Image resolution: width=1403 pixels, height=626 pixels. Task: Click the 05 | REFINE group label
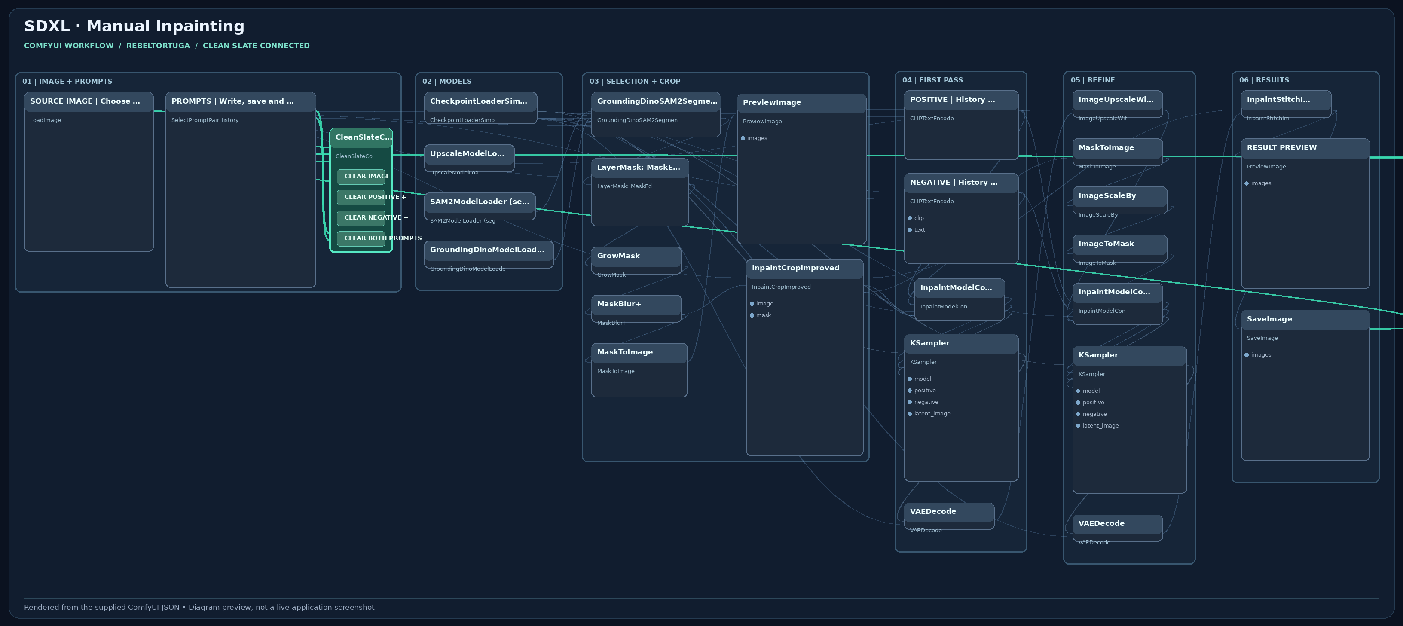(1093, 80)
